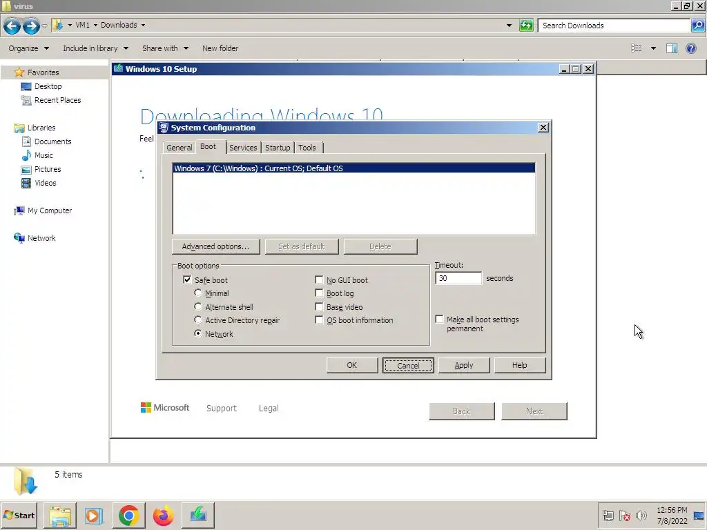Screen dimensions: 707x530
Task: Click the Apply button
Action: pyautogui.click(x=464, y=366)
